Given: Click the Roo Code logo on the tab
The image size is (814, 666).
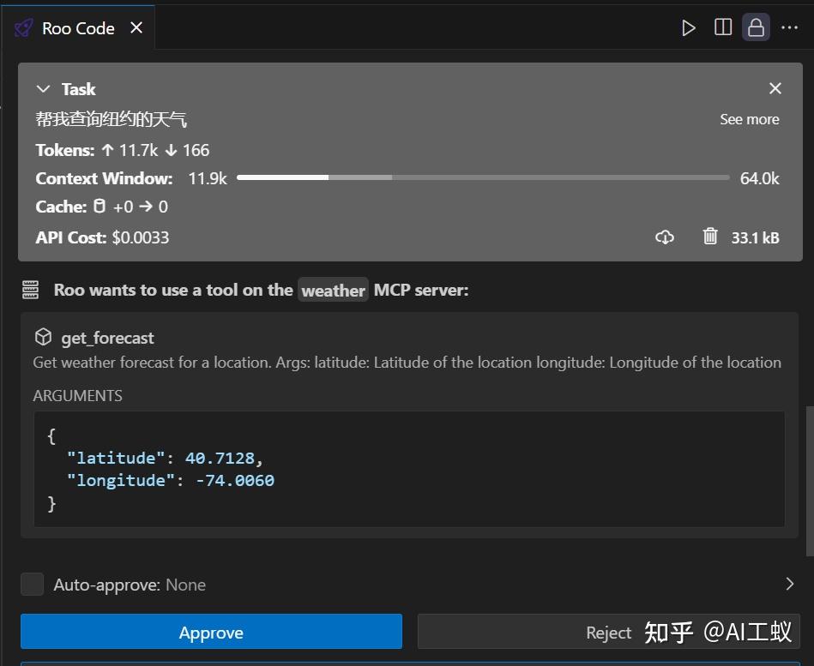Looking at the screenshot, I should click(22, 27).
